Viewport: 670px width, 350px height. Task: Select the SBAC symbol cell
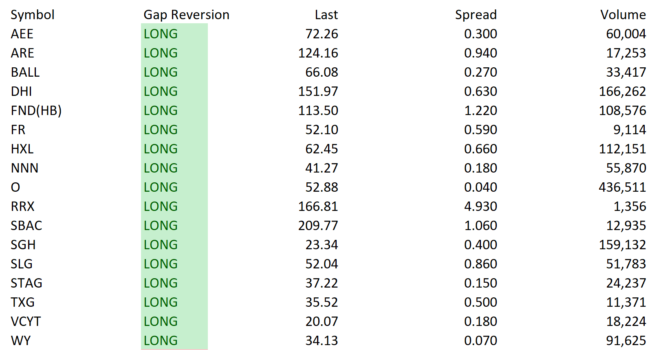(x=26, y=226)
